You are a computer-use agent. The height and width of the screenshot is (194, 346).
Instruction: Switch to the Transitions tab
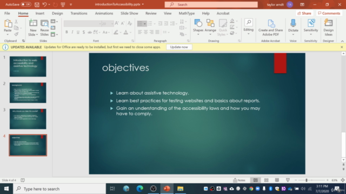79,13
